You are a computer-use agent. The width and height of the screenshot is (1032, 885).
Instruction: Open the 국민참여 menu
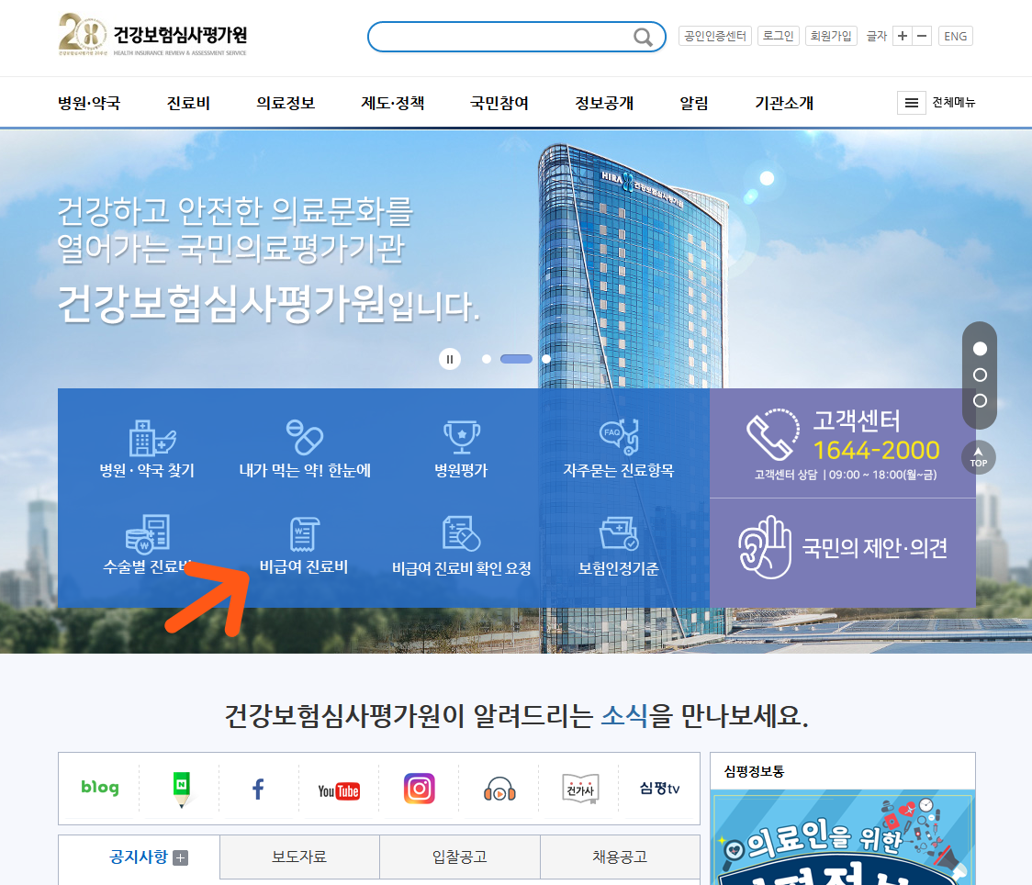(499, 104)
